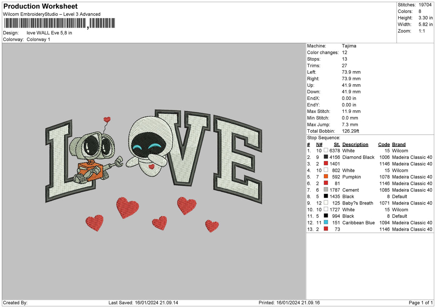Click the 'Created By:' footer label
The width and height of the screenshot is (436, 308).
15,303
